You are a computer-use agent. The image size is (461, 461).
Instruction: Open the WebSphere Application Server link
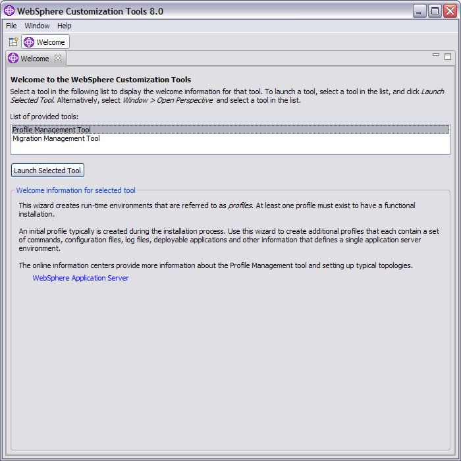[80, 278]
